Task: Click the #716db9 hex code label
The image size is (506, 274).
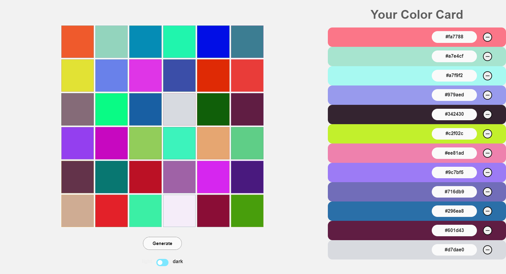Action: (454, 192)
